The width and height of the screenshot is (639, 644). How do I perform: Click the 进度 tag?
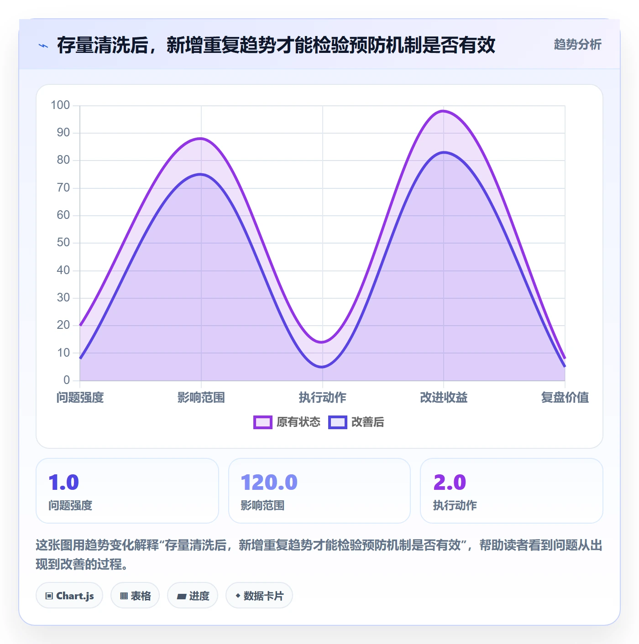(193, 596)
